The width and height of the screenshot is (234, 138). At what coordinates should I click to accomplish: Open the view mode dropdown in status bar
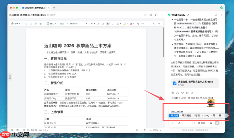[18, 130]
